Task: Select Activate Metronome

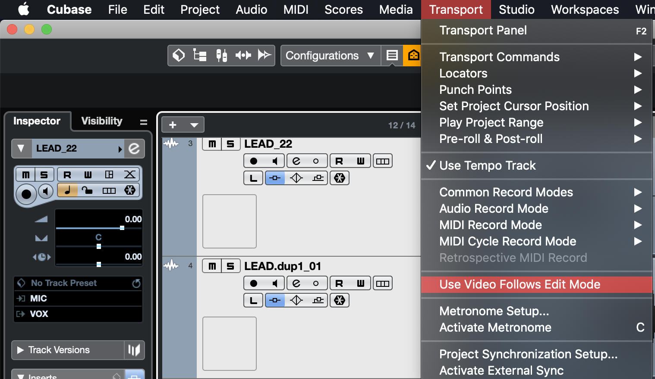Action: [x=536, y=327]
